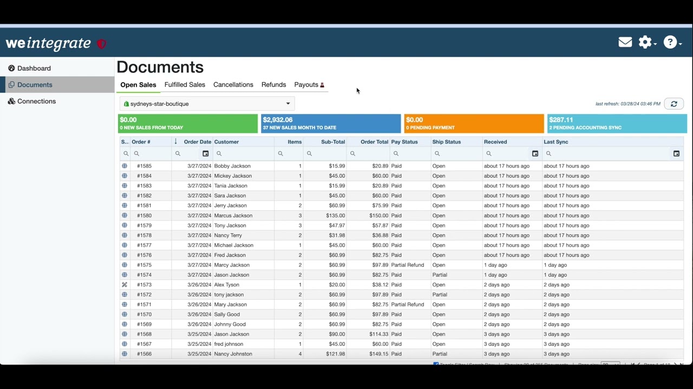
Task: Expand the help menu dropdown arrow
Action: point(680,43)
